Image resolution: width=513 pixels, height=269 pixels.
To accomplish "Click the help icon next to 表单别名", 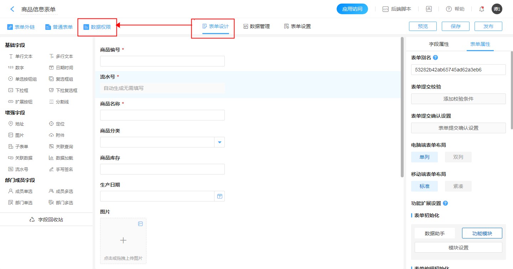I will 435,58.
